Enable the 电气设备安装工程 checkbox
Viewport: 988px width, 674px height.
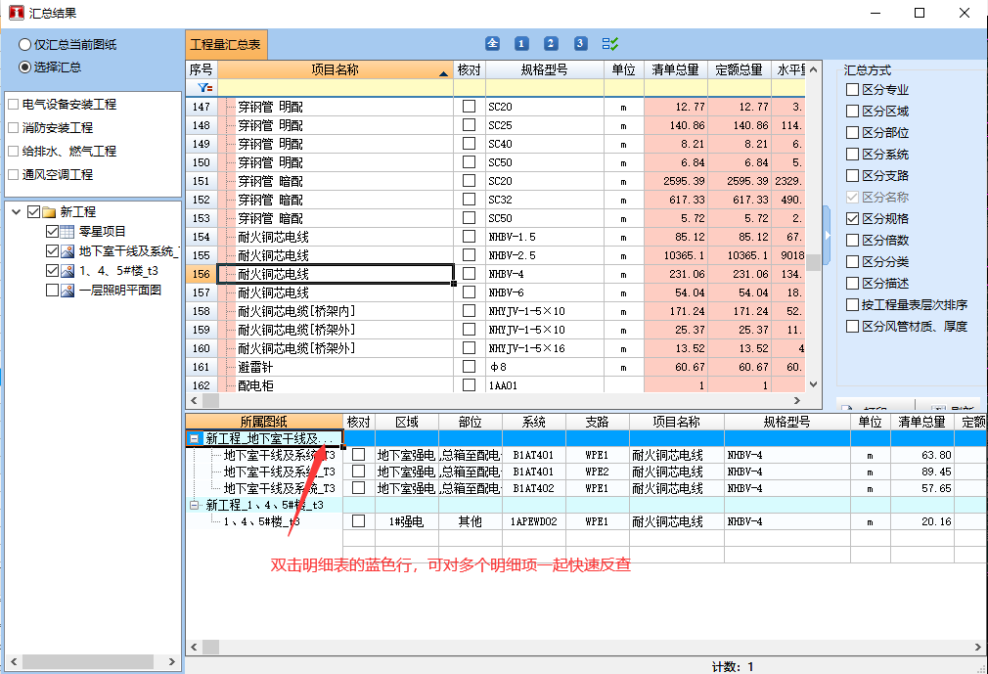point(13,105)
